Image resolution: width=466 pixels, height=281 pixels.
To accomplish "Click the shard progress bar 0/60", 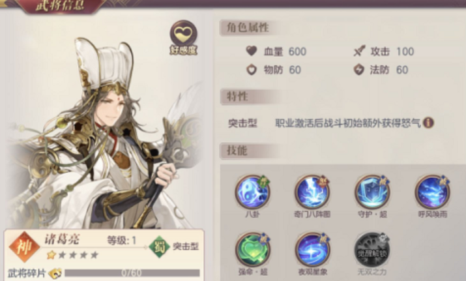I will [132, 273].
